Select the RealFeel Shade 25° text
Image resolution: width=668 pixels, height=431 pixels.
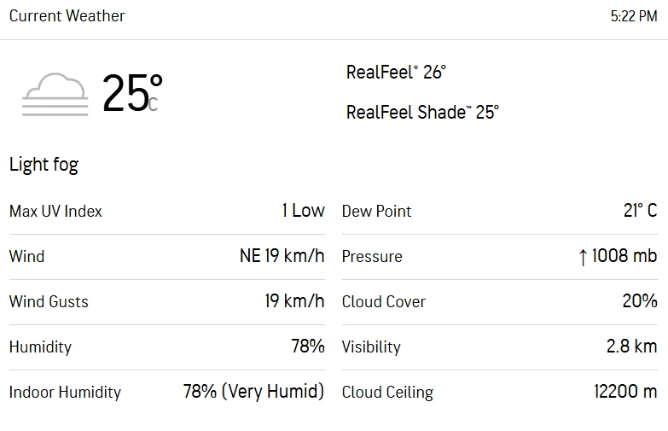422,112
